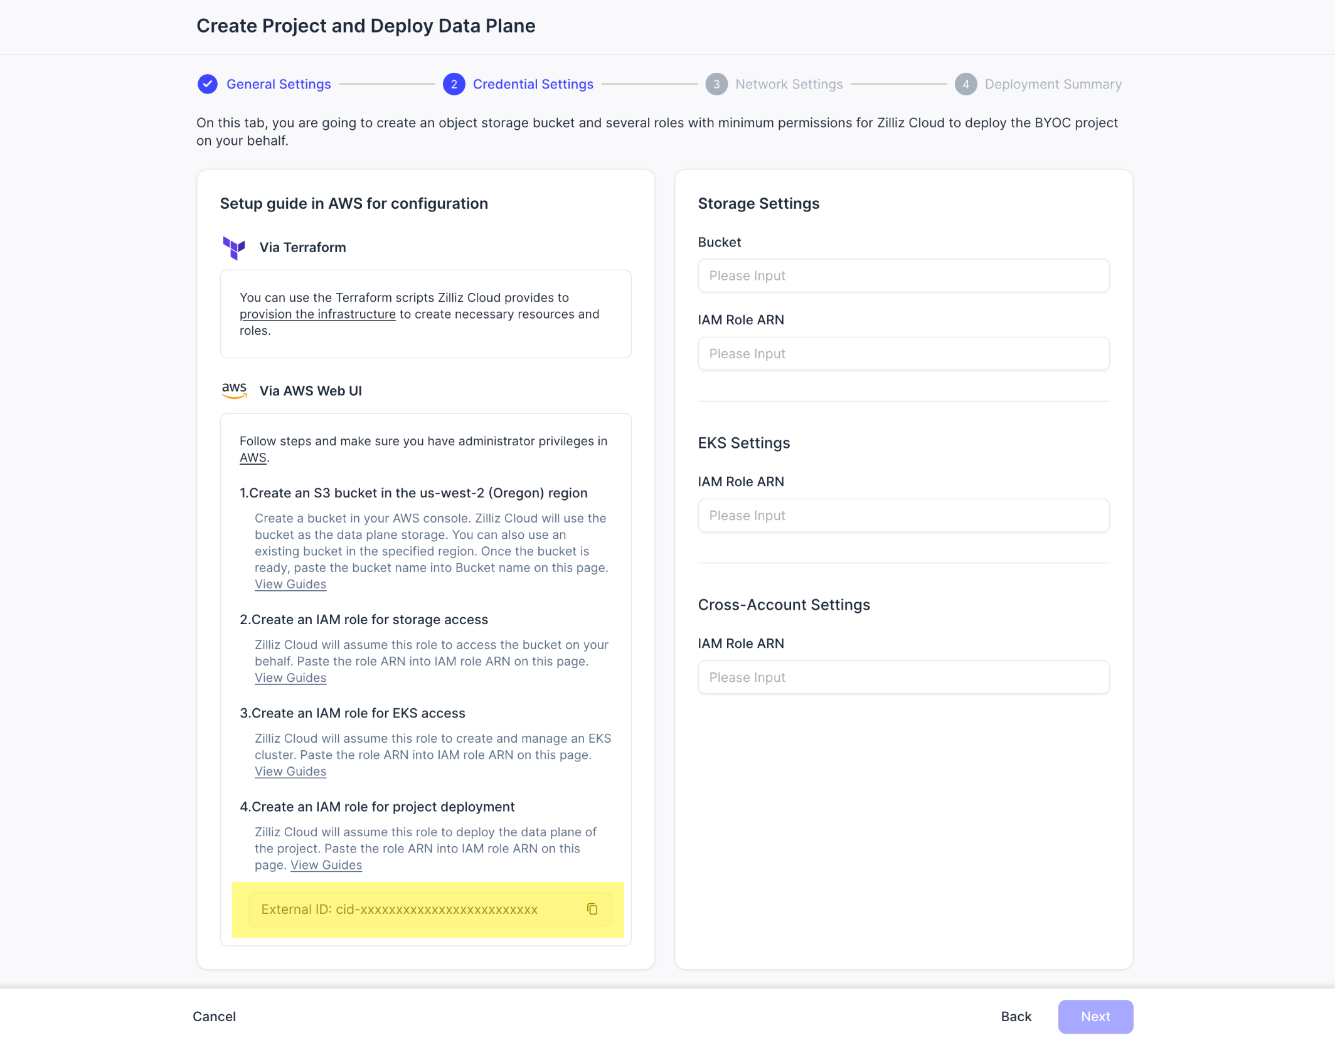Open the Network Settings step label
The height and width of the screenshot is (1045, 1335).
(789, 84)
